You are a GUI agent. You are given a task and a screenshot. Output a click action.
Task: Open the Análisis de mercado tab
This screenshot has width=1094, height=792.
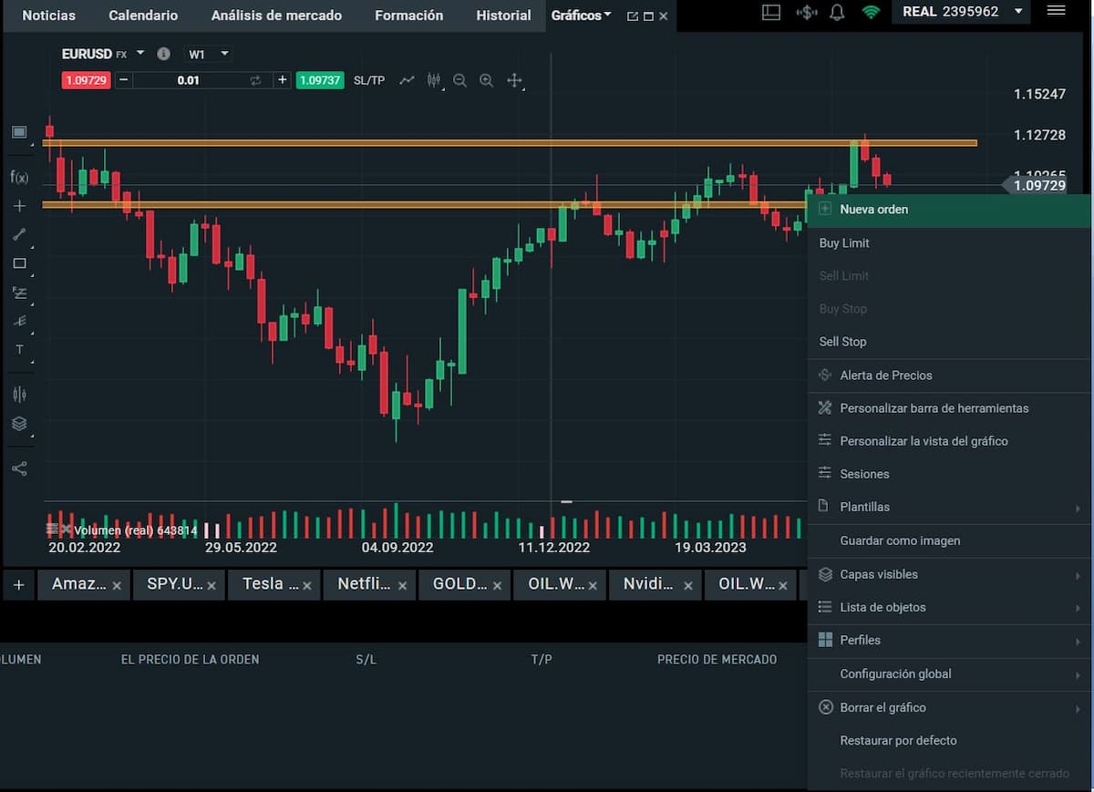276,15
